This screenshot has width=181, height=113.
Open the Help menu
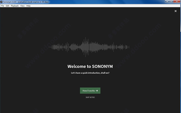(28, 6)
